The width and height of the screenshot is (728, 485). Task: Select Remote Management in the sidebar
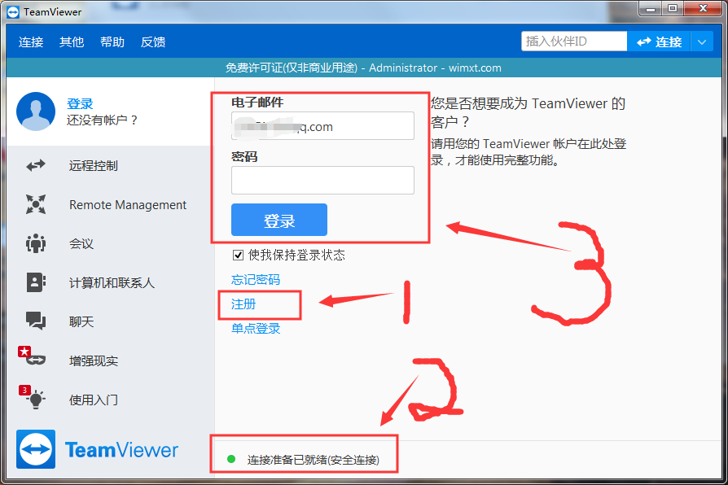click(128, 205)
